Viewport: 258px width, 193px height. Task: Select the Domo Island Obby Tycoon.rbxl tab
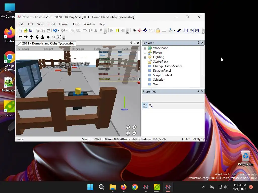48,43
